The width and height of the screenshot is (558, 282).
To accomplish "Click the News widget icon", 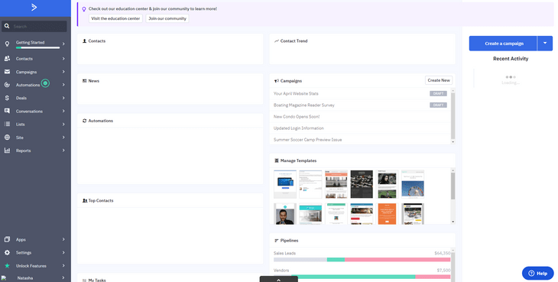I will pyautogui.click(x=84, y=81).
